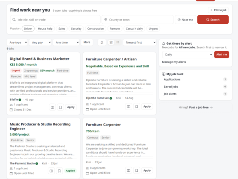
Task: Click the Applied badge on Music Producer job
Action: coord(70,171)
